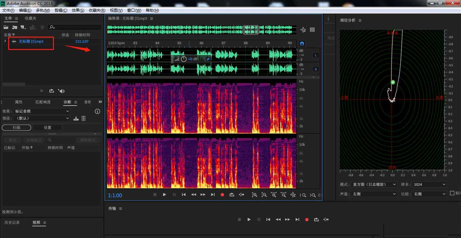Click the zoom in amplitude icon in editor
This screenshot has width=461, height=238.
click(254, 195)
